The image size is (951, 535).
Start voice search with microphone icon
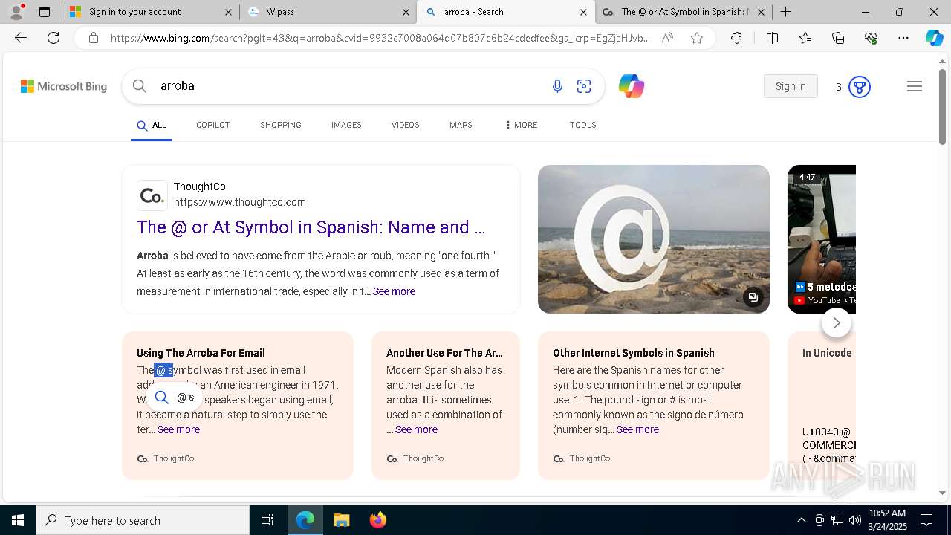tap(557, 86)
